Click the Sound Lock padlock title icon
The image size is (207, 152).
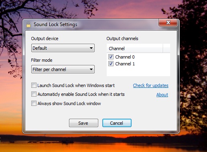[x=28, y=24]
